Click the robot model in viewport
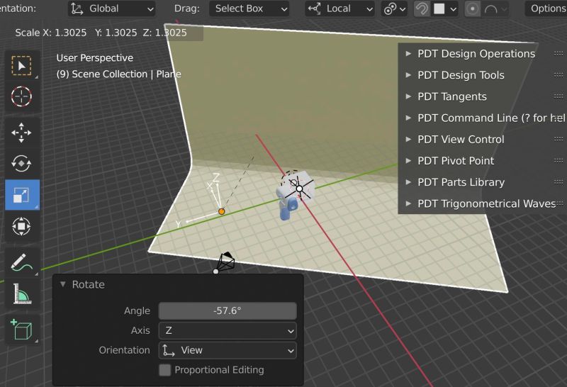Image resolution: width=567 pixels, height=387 pixels. coord(294,196)
